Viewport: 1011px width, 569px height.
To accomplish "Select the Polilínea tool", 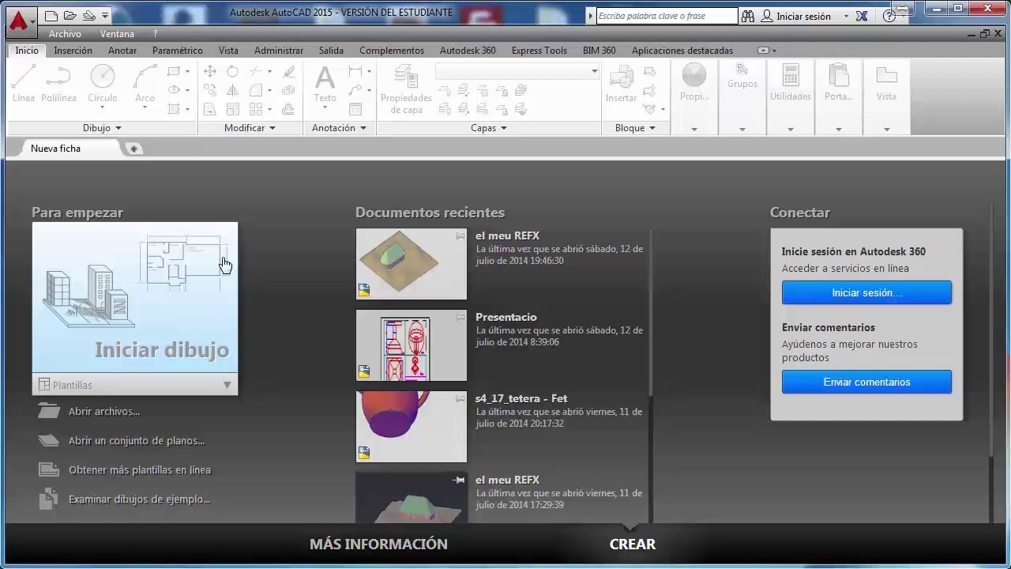I will tap(58, 85).
